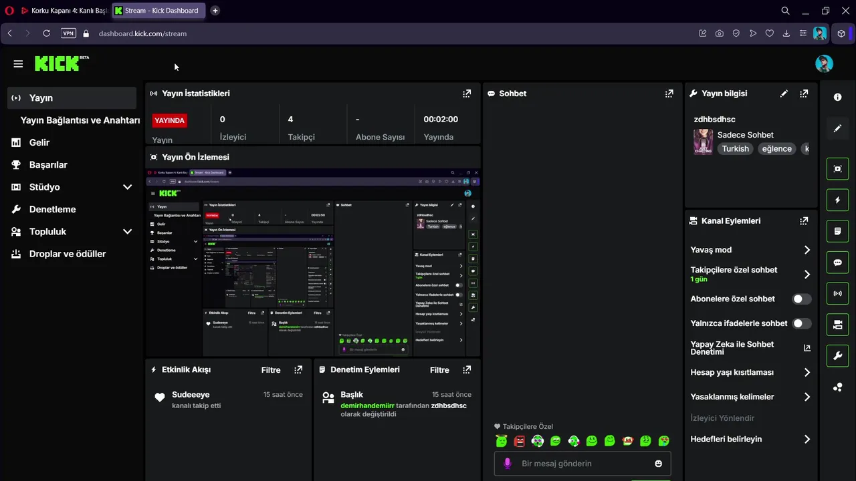Toggle stream stats broadcast widget in sidebar
The height and width of the screenshot is (481, 856).
[x=837, y=293]
